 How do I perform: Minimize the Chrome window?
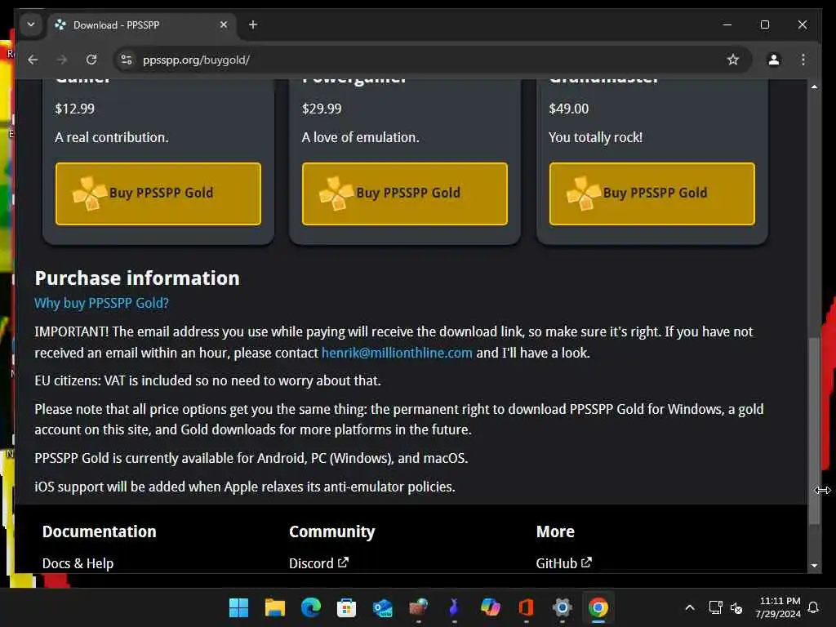point(727,24)
